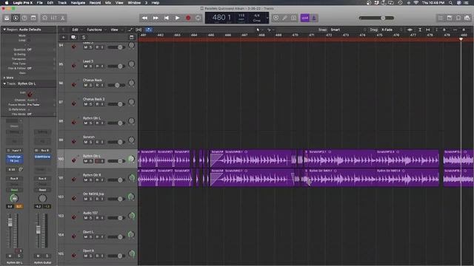Click the Wi-Fi icon in menu bar

pyautogui.click(x=416, y=3)
